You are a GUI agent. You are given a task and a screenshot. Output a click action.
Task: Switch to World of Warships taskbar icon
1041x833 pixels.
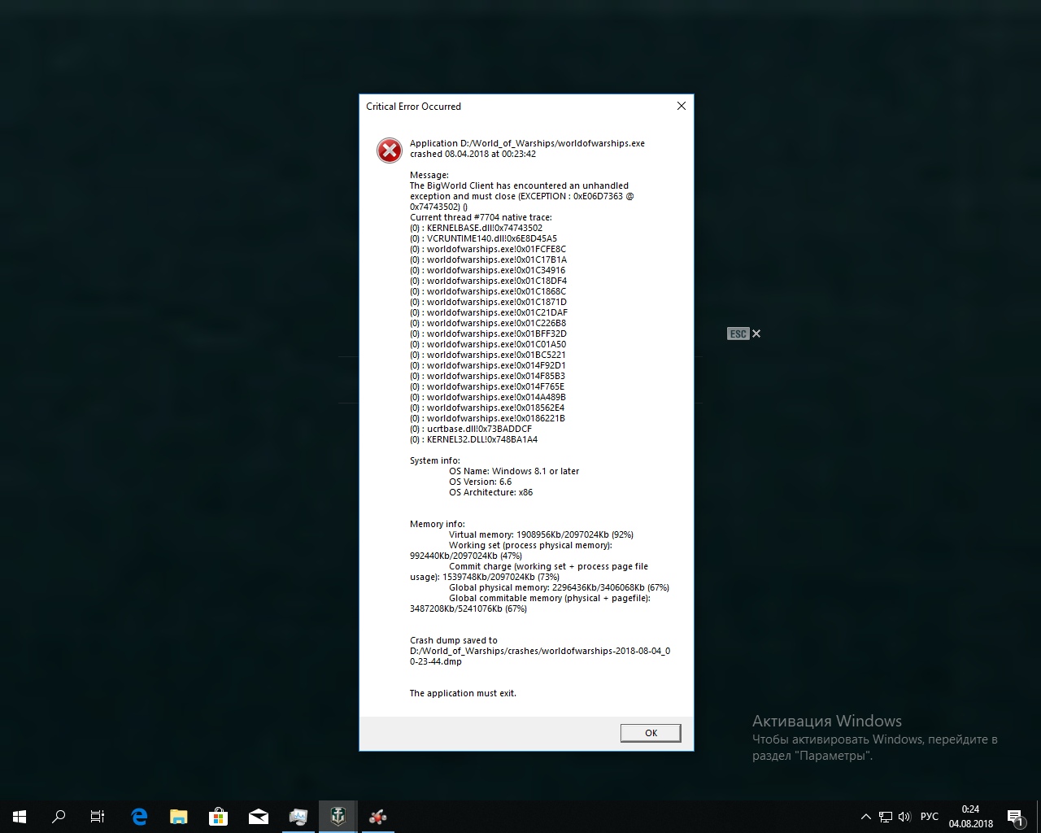point(338,817)
